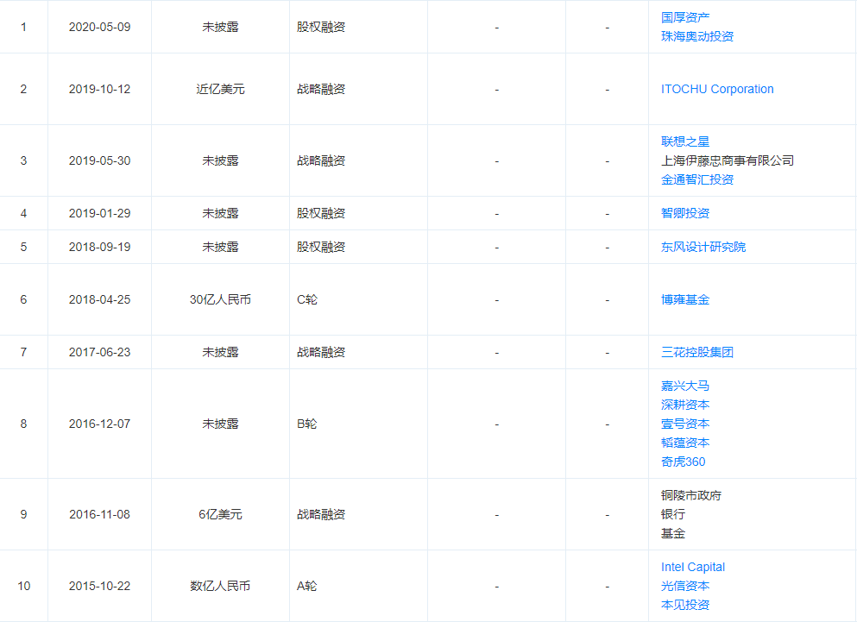Open investor link 奇虎360
Image resolution: width=857 pixels, height=622 pixels.
coord(684,462)
